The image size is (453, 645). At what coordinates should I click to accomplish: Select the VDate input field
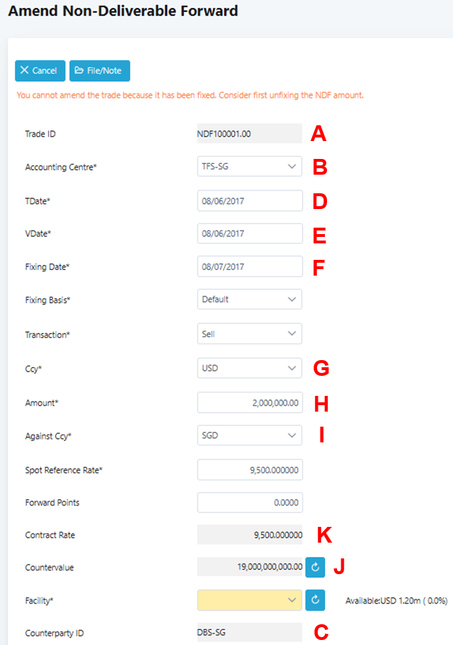pyautogui.click(x=249, y=233)
